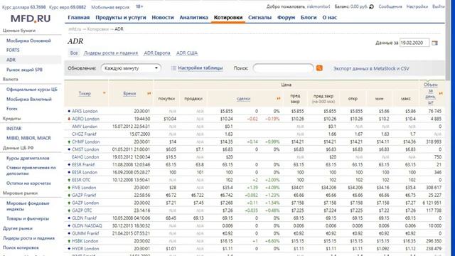The height and width of the screenshot is (256, 455).
Task: Open the Сигналы section
Action: [259, 17]
